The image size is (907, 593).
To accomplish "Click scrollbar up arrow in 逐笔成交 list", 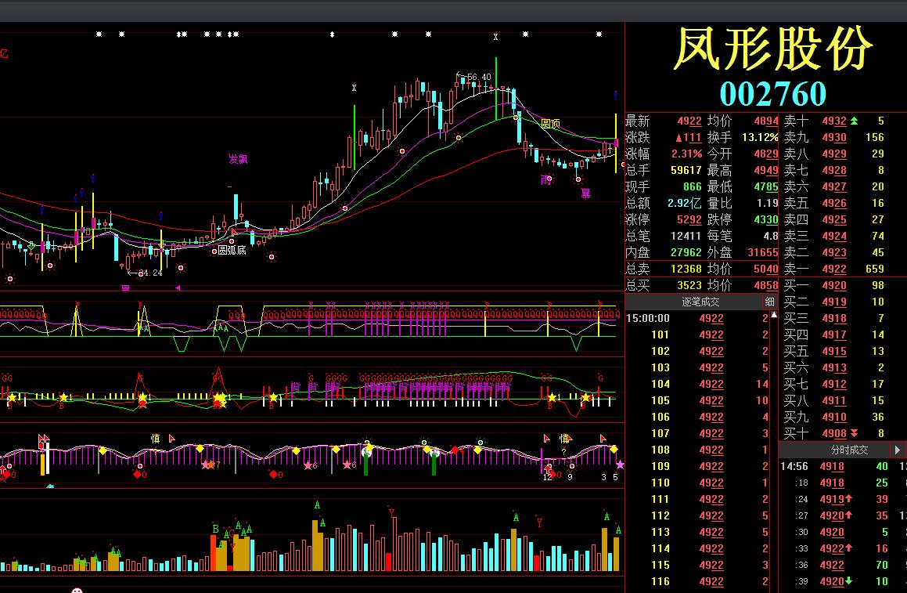I will coord(774,315).
